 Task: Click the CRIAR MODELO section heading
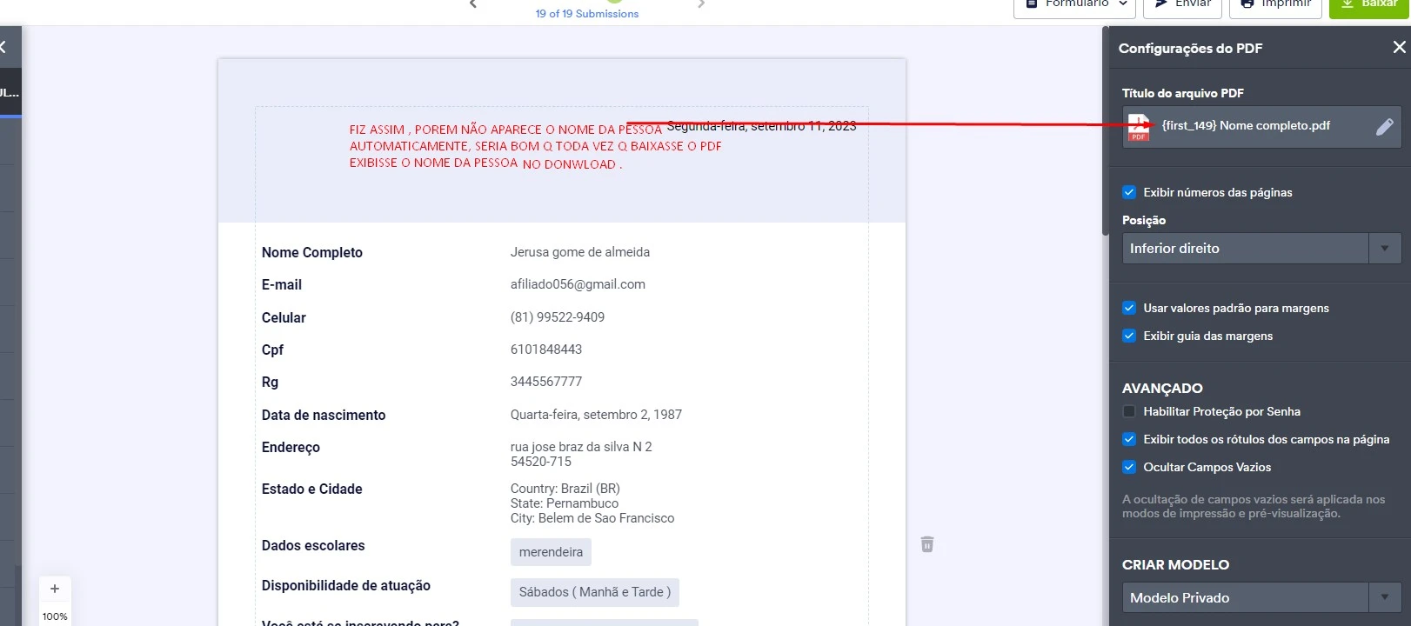point(1175,565)
